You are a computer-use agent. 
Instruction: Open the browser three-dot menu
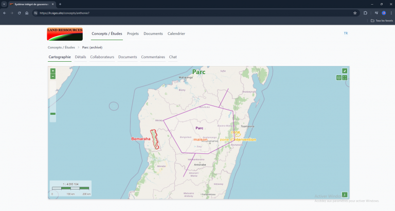[391, 13]
